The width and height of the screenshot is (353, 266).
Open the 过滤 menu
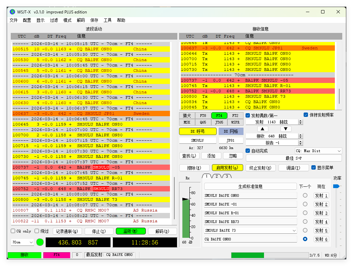54,20
